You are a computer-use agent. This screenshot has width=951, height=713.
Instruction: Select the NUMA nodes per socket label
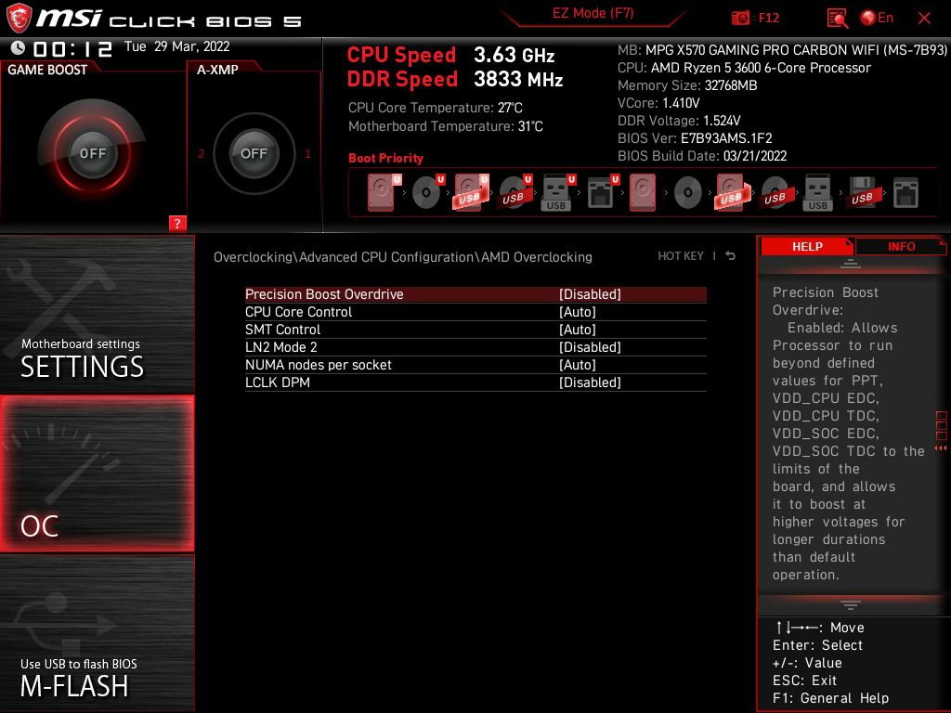coord(319,364)
